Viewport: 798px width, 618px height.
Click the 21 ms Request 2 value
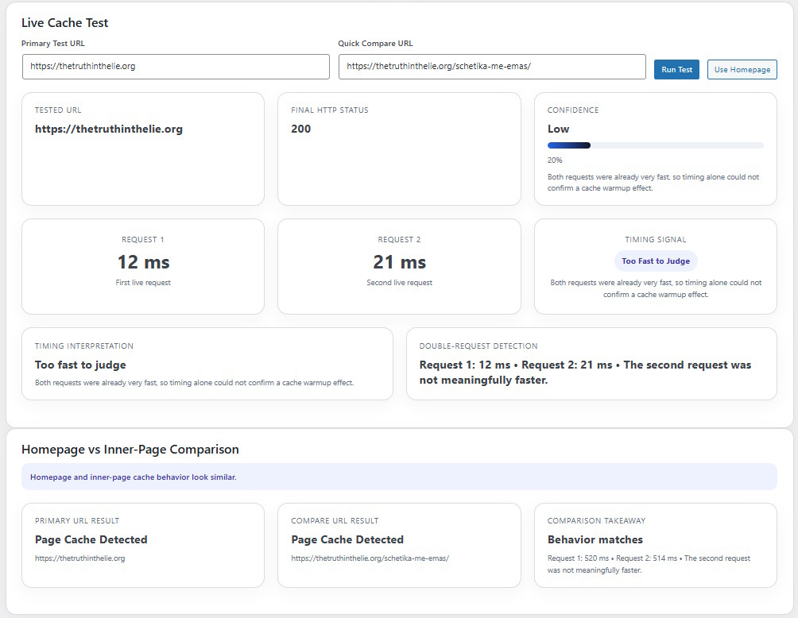(400, 262)
